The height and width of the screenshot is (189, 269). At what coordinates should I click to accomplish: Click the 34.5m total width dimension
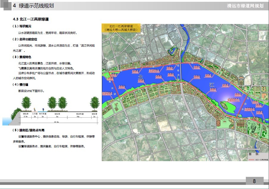coord(56,122)
